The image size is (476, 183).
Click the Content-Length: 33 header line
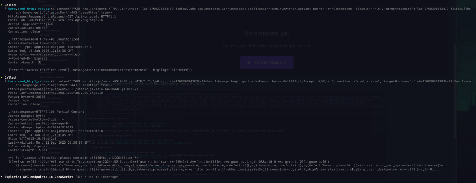coord(25,62)
